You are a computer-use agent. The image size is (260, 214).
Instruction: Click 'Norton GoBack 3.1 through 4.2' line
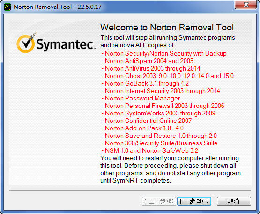pos(145,83)
